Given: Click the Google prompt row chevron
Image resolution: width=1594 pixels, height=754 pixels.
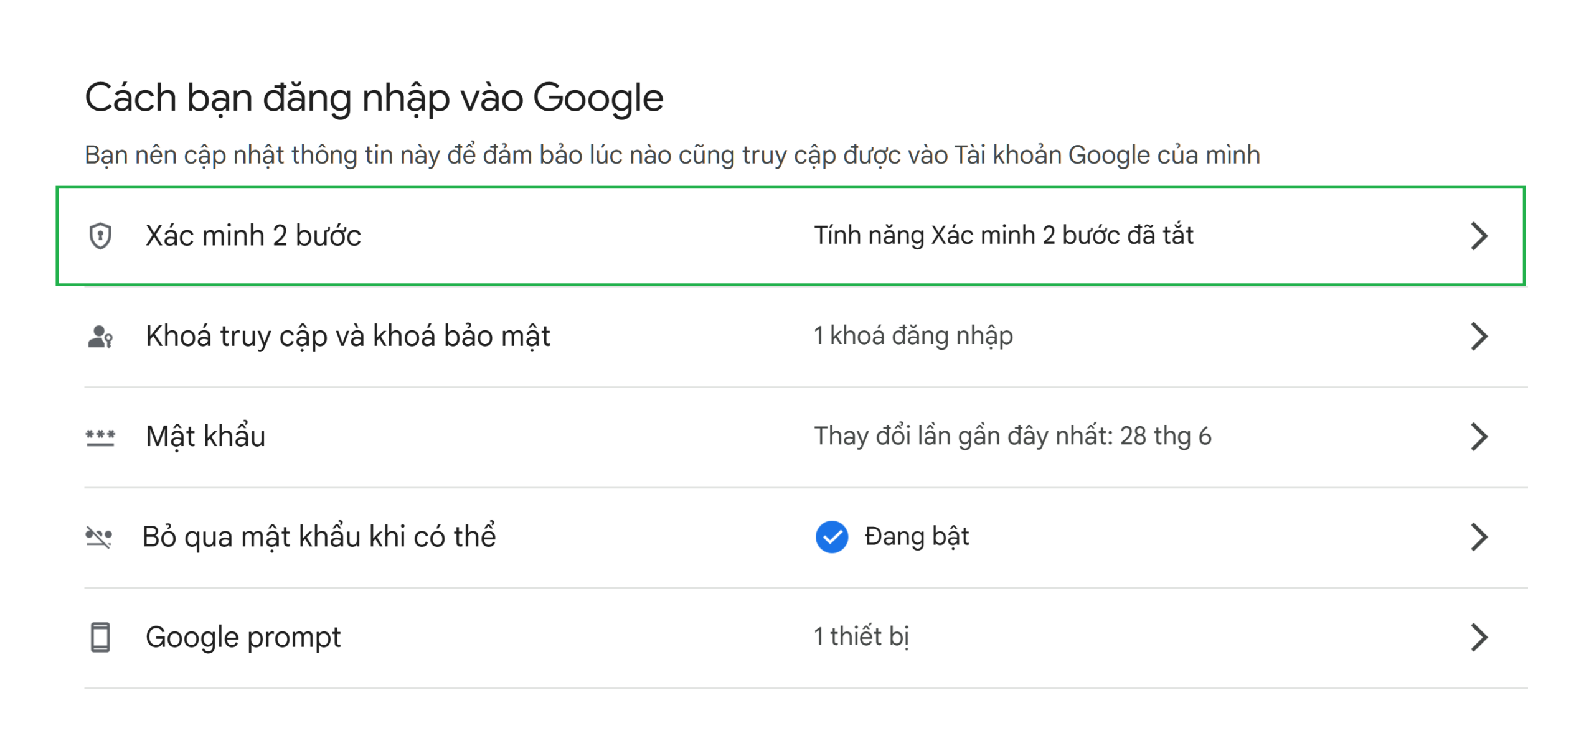Looking at the screenshot, I should [1479, 637].
